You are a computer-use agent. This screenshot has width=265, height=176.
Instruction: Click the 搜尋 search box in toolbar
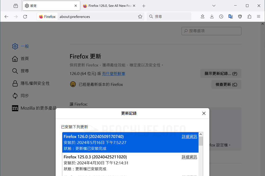pyautogui.click(x=169, y=16)
